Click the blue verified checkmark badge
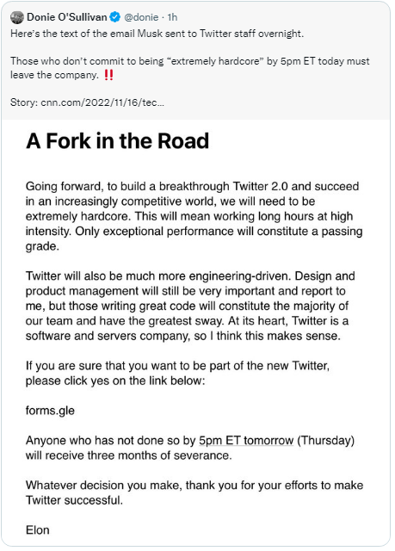 [115, 17]
